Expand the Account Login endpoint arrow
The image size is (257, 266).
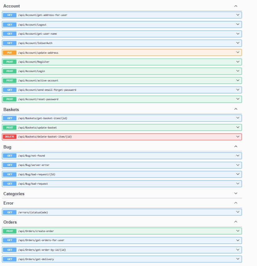coord(238,71)
